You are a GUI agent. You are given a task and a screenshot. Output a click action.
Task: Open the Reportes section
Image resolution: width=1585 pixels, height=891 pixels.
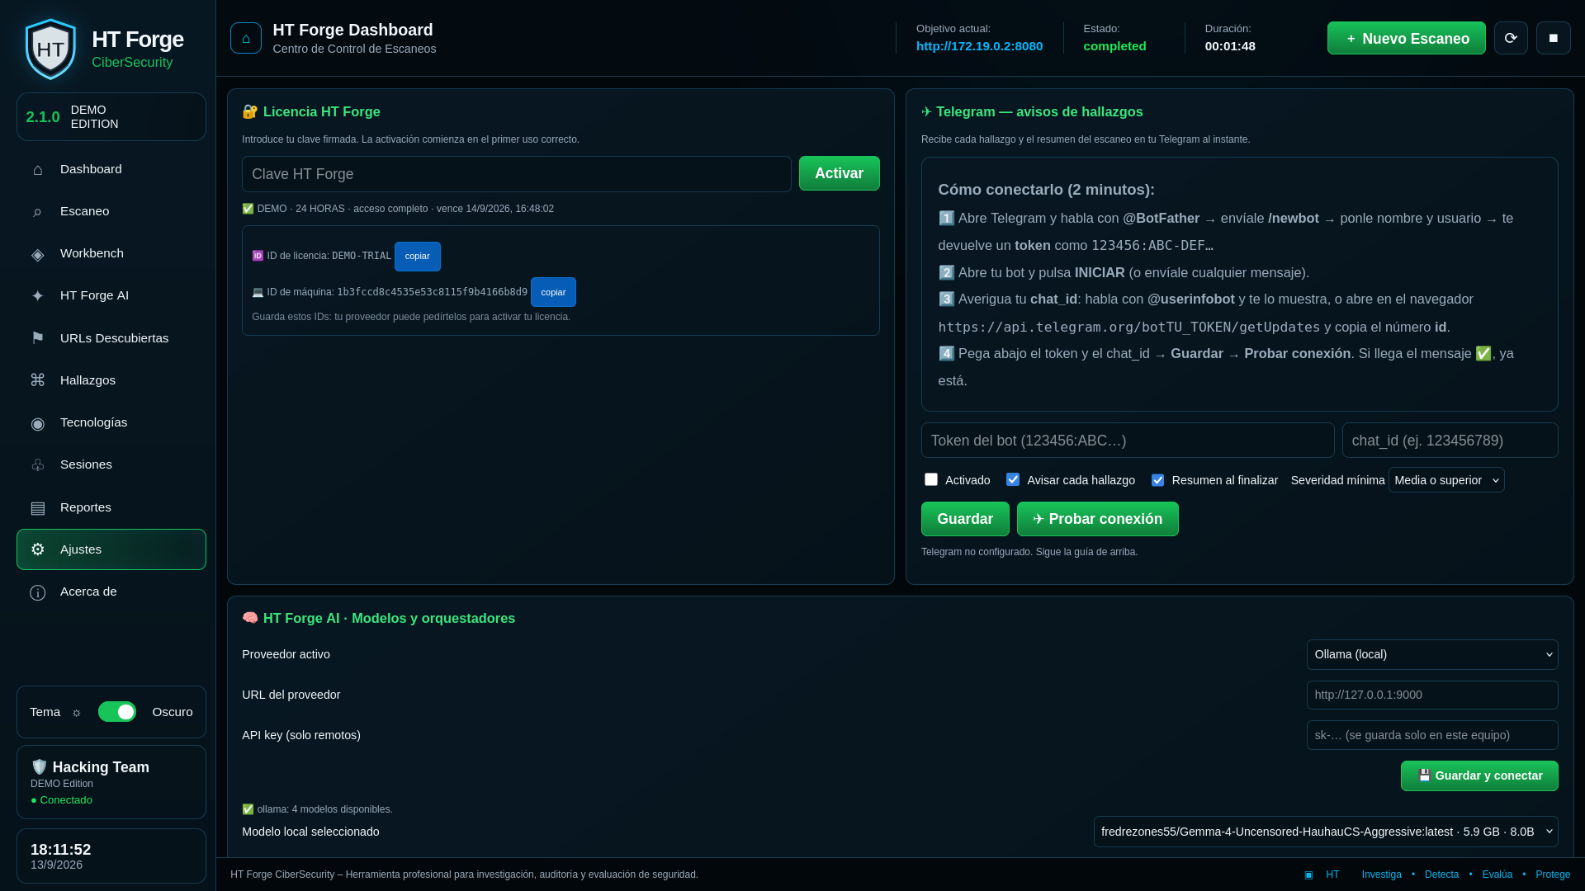click(111, 507)
